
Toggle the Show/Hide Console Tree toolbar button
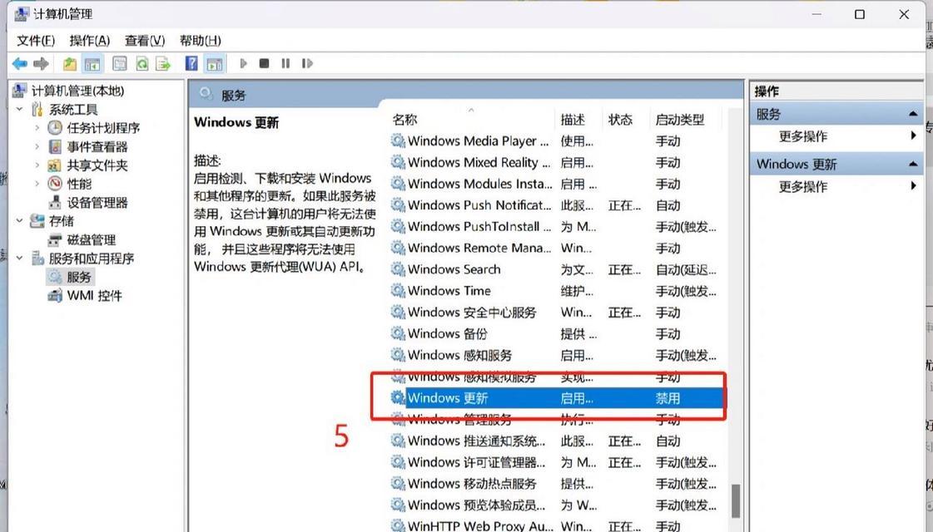pyautogui.click(x=92, y=64)
